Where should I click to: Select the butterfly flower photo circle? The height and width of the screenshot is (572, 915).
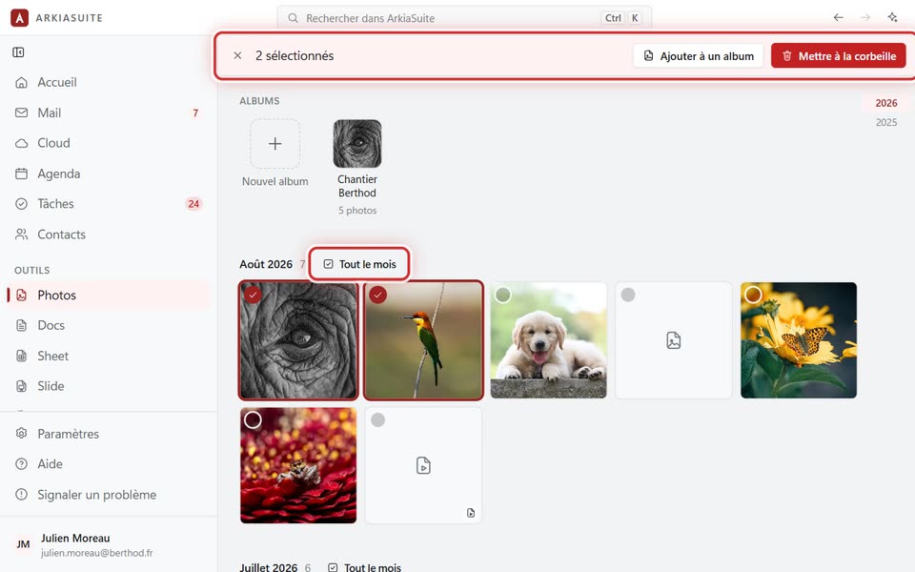click(753, 295)
